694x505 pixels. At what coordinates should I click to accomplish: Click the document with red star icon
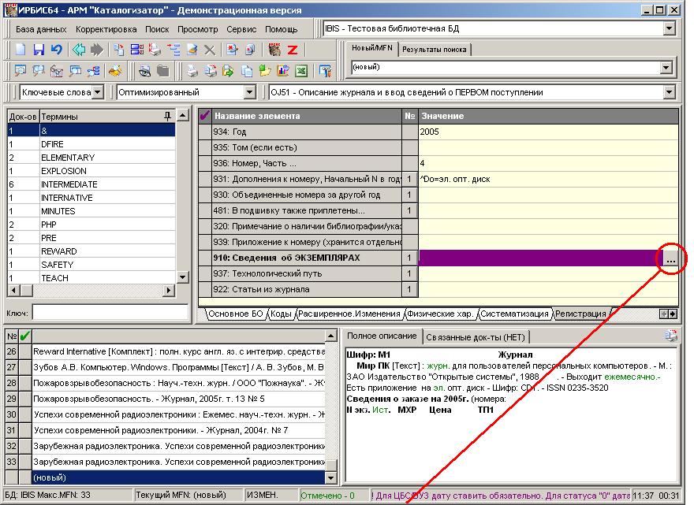(232, 50)
